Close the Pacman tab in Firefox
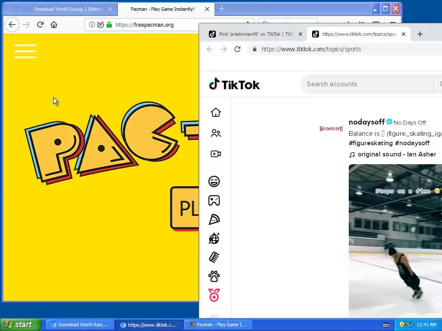 [207, 9]
